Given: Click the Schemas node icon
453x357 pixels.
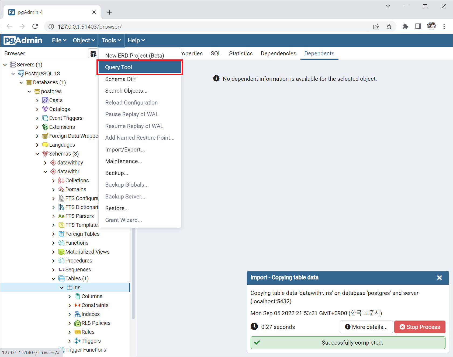Looking at the screenshot, I should point(45,154).
